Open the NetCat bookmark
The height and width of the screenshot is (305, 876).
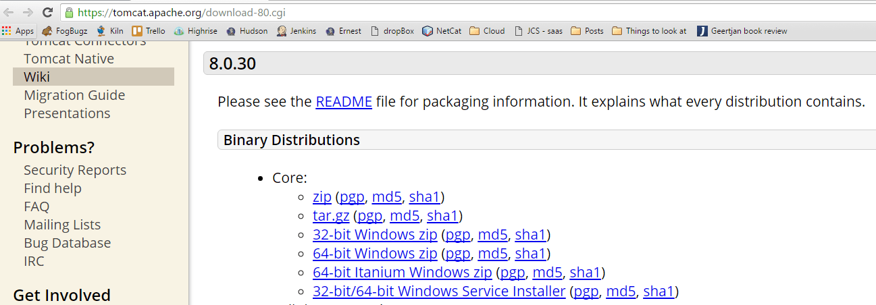[x=442, y=31]
